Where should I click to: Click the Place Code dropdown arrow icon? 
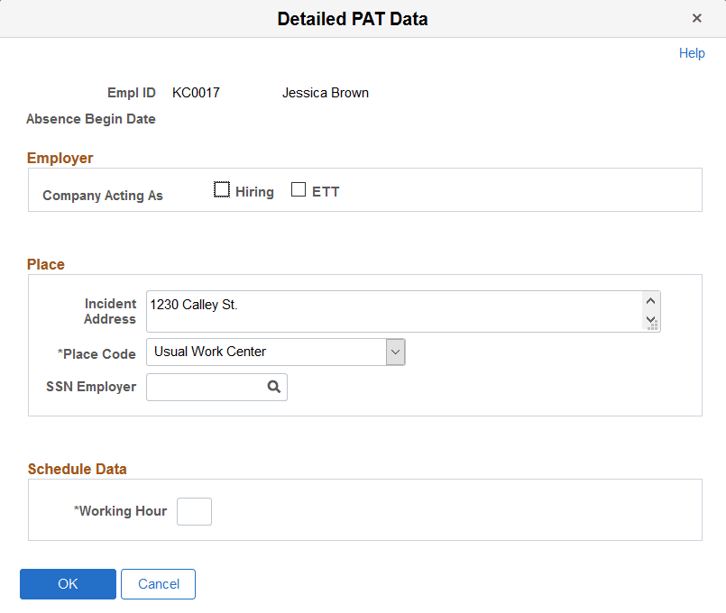point(395,352)
